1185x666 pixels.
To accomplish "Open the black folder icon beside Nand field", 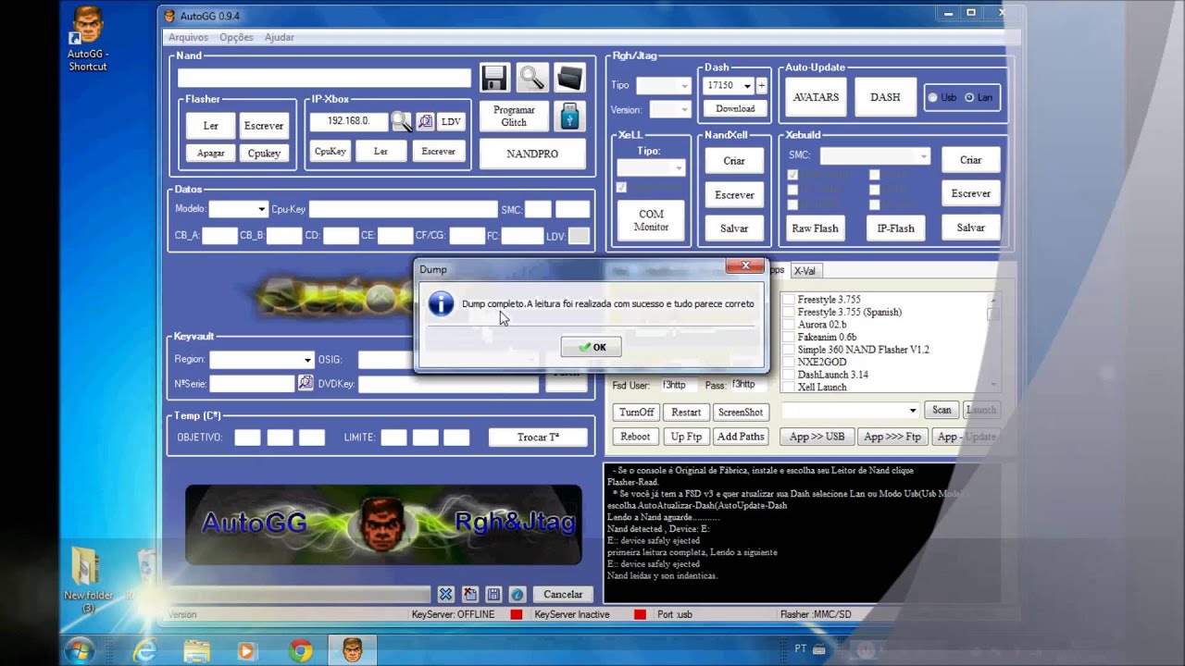I will click(569, 78).
